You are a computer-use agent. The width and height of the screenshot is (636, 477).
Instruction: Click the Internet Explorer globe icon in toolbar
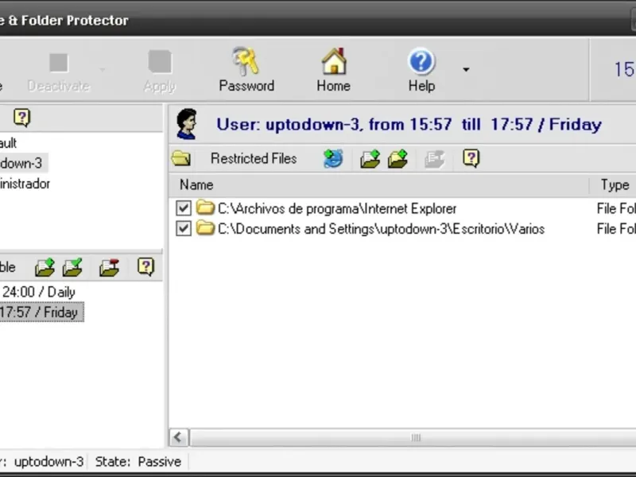tap(333, 158)
